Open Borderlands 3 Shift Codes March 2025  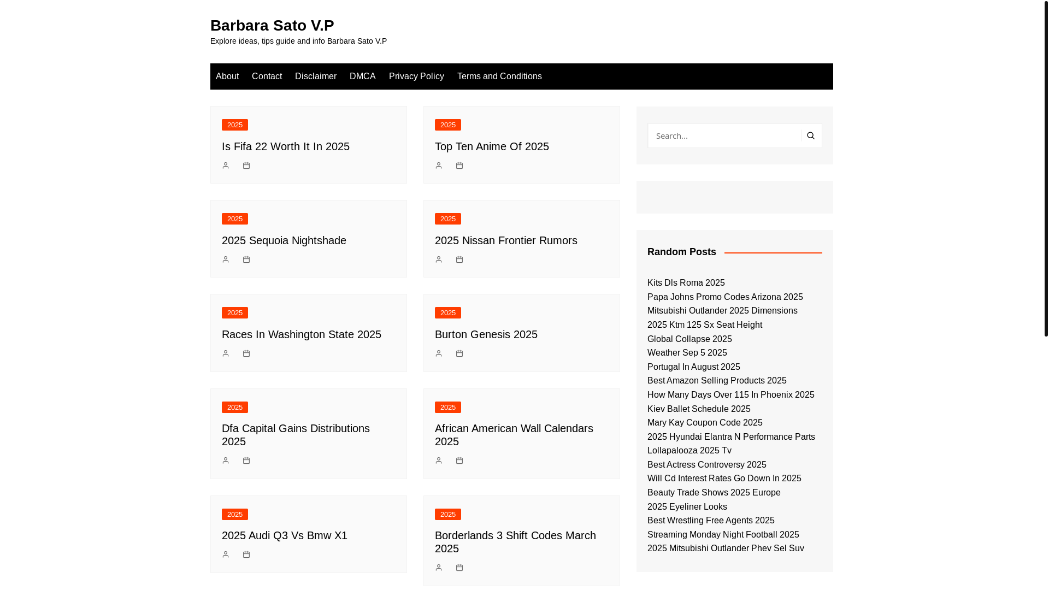pos(515,542)
